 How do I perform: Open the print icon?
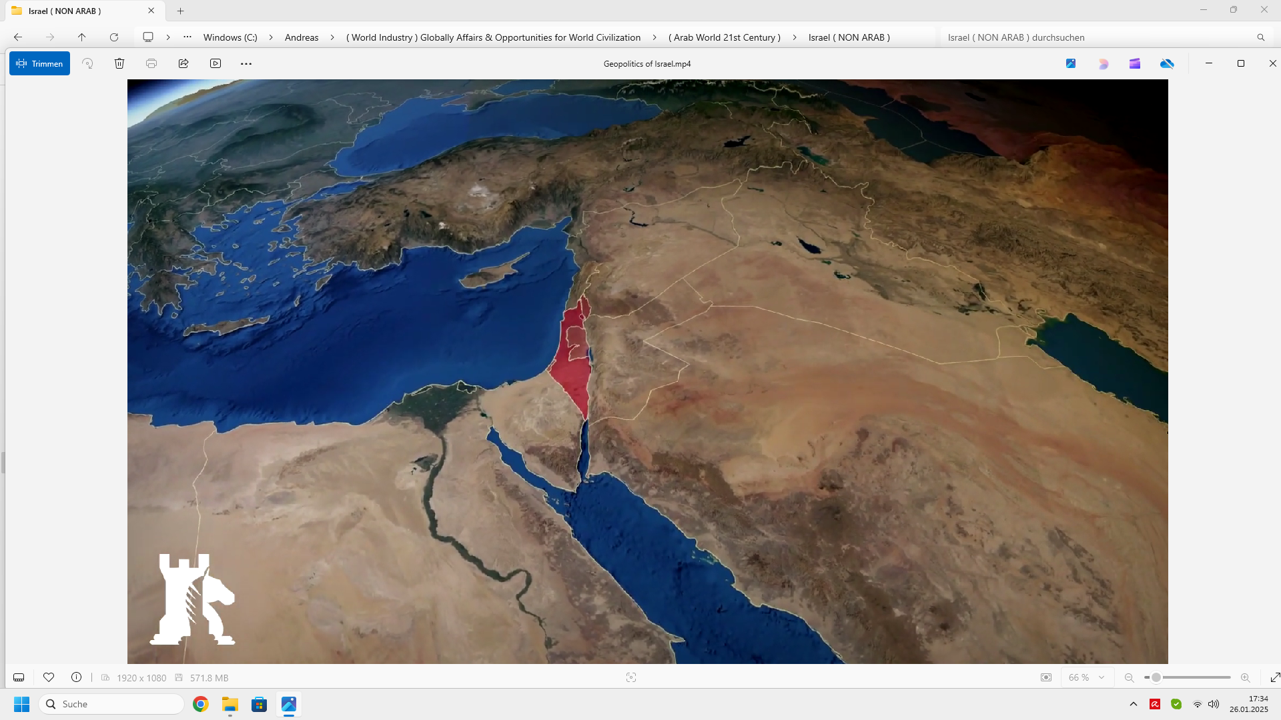click(151, 63)
